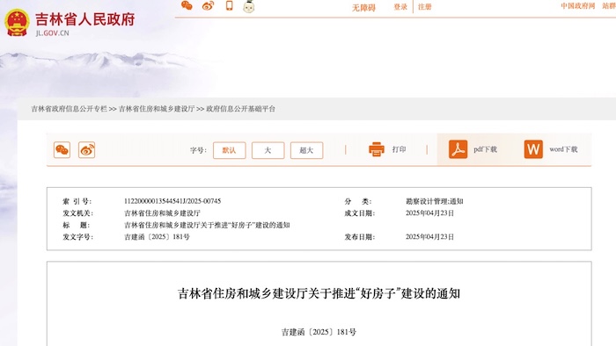The width and height of the screenshot is (616, 346).
Task: Click the issuing agency value 吉林省住房和城乡建设厅
Action: [162, 213]
